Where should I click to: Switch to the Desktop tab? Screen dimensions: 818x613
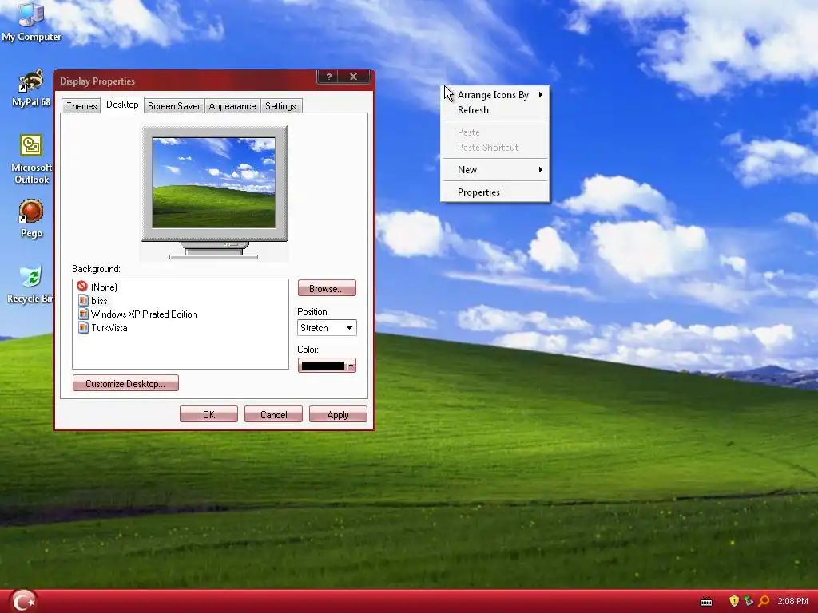coord(122,105)
